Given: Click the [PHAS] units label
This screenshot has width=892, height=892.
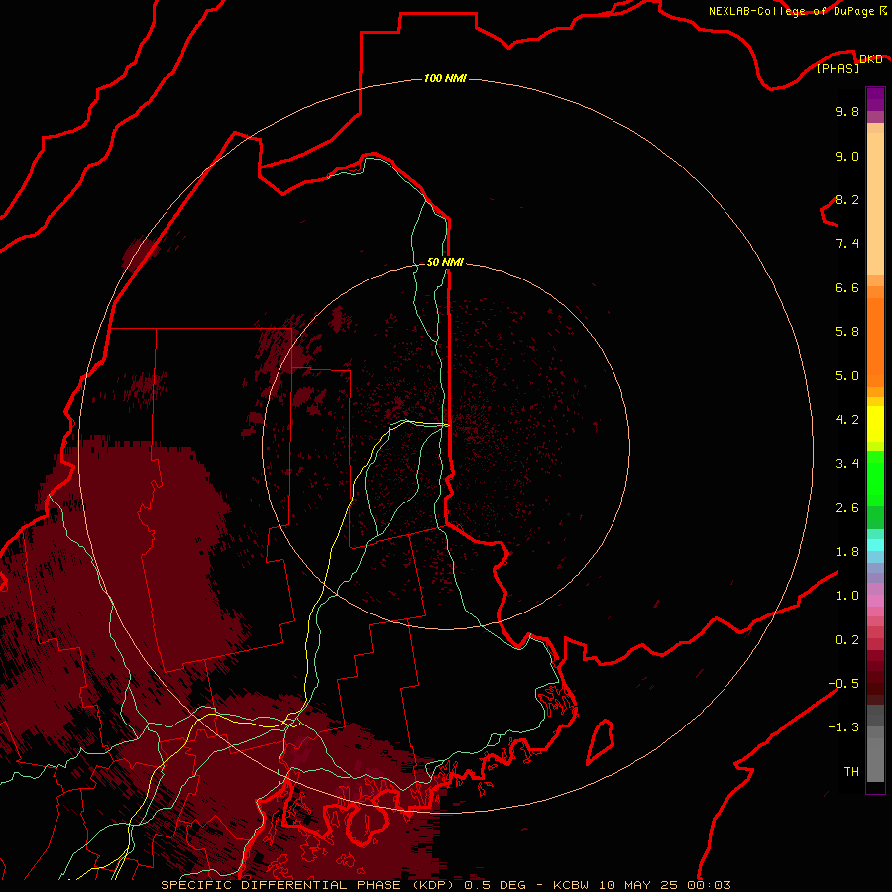Looking at the screenshot, I should 837,68.
